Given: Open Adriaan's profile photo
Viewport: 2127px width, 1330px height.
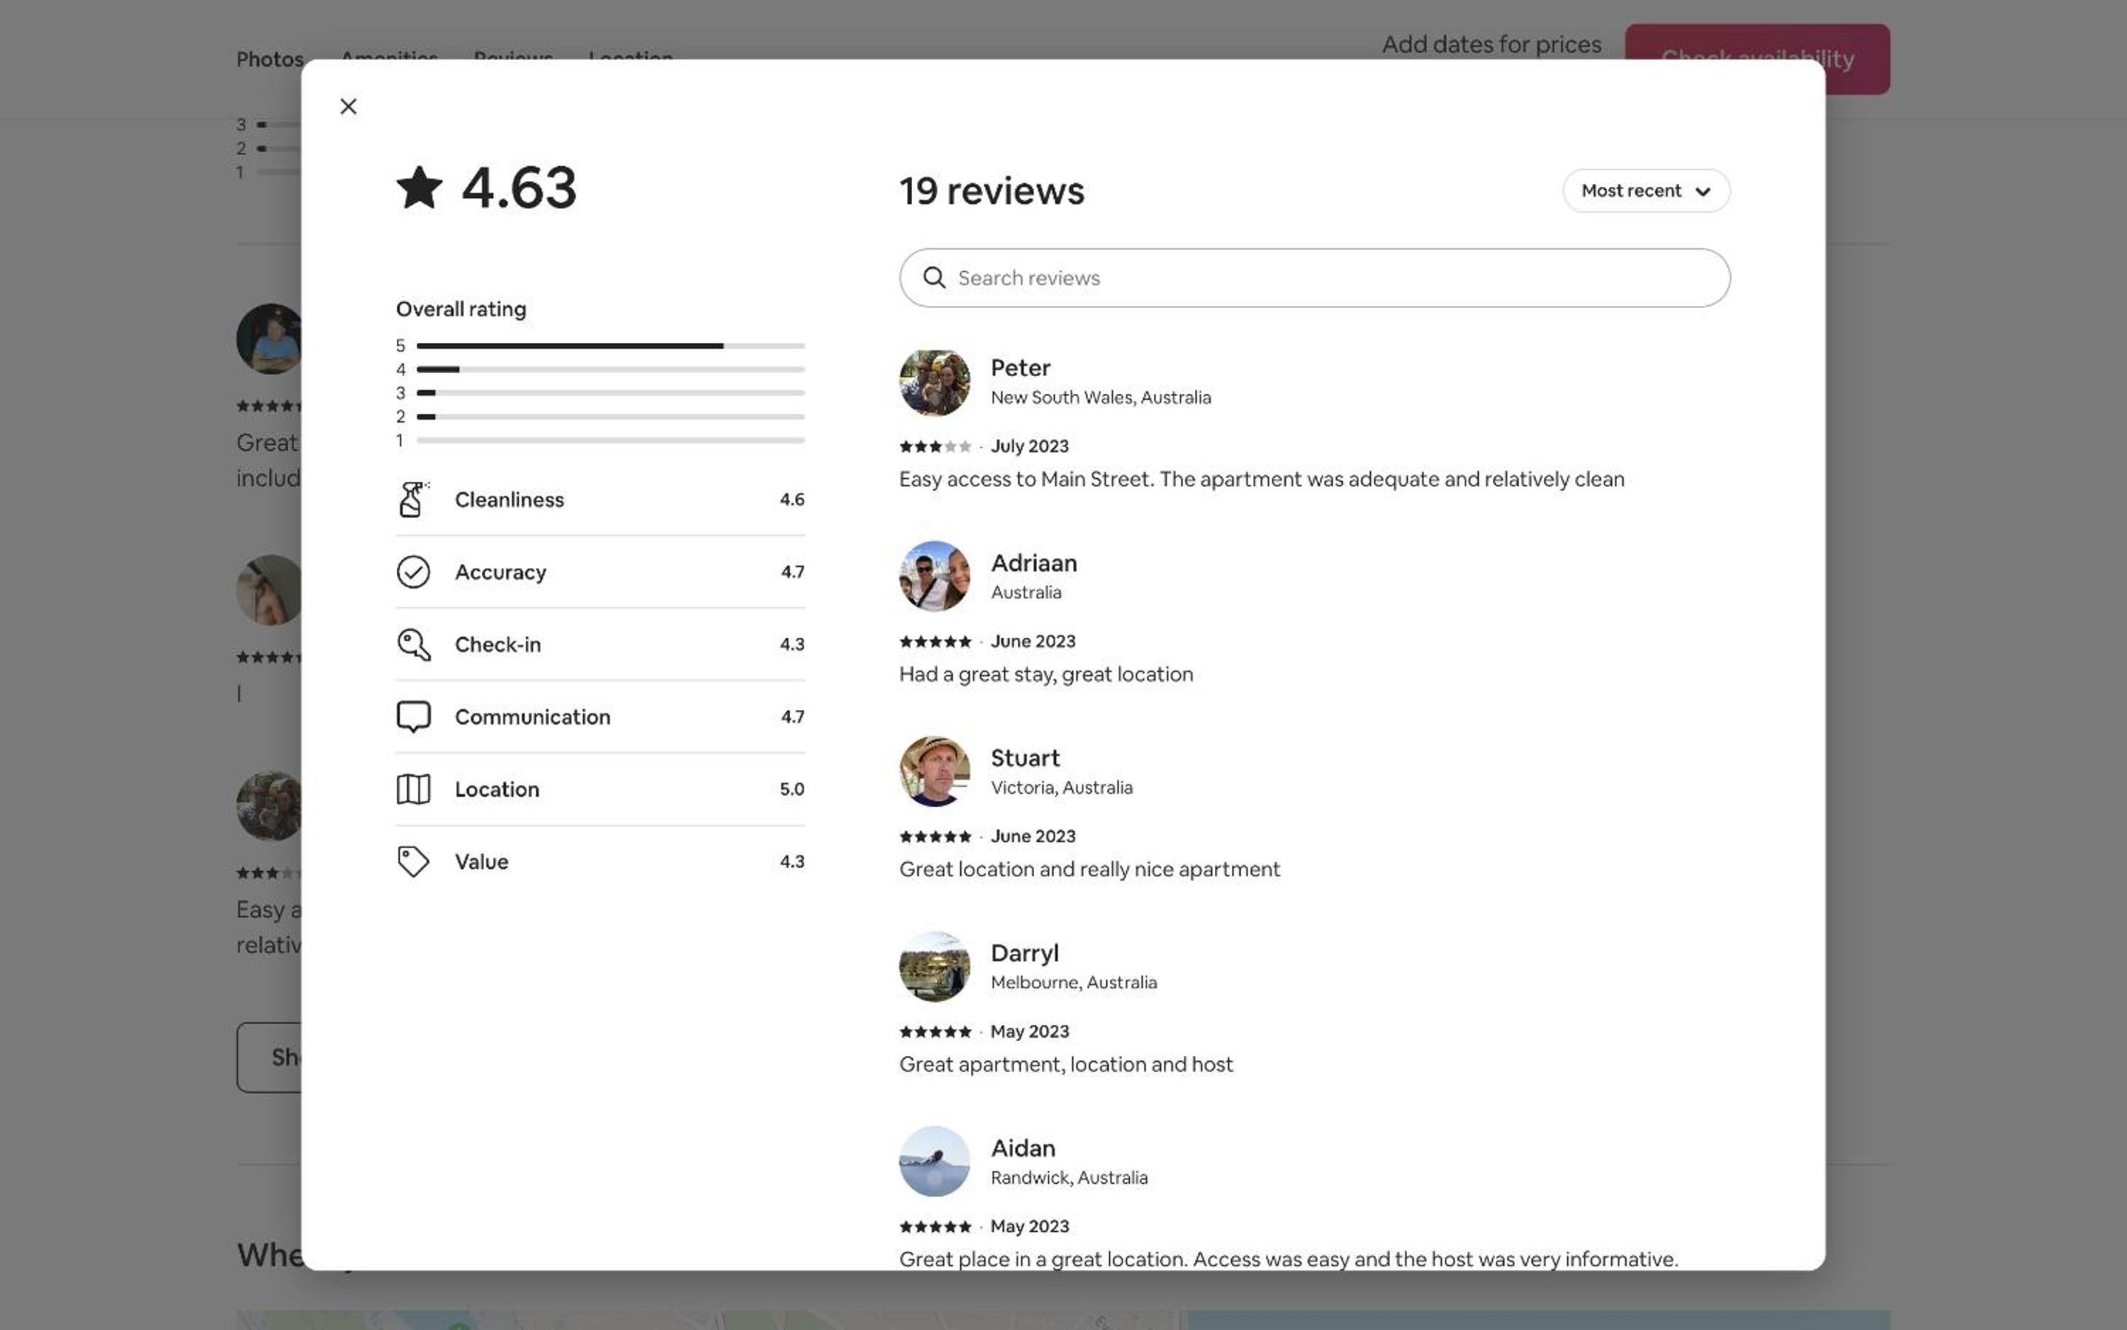Looking at the screenshot, I should pyautogui.click(x=934, y=576).
